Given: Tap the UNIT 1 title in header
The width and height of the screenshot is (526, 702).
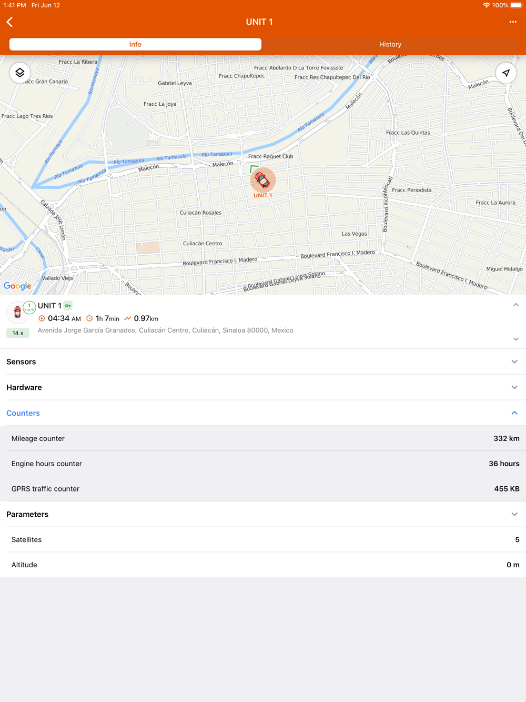Looking at the screenshot, I should 259,22.
